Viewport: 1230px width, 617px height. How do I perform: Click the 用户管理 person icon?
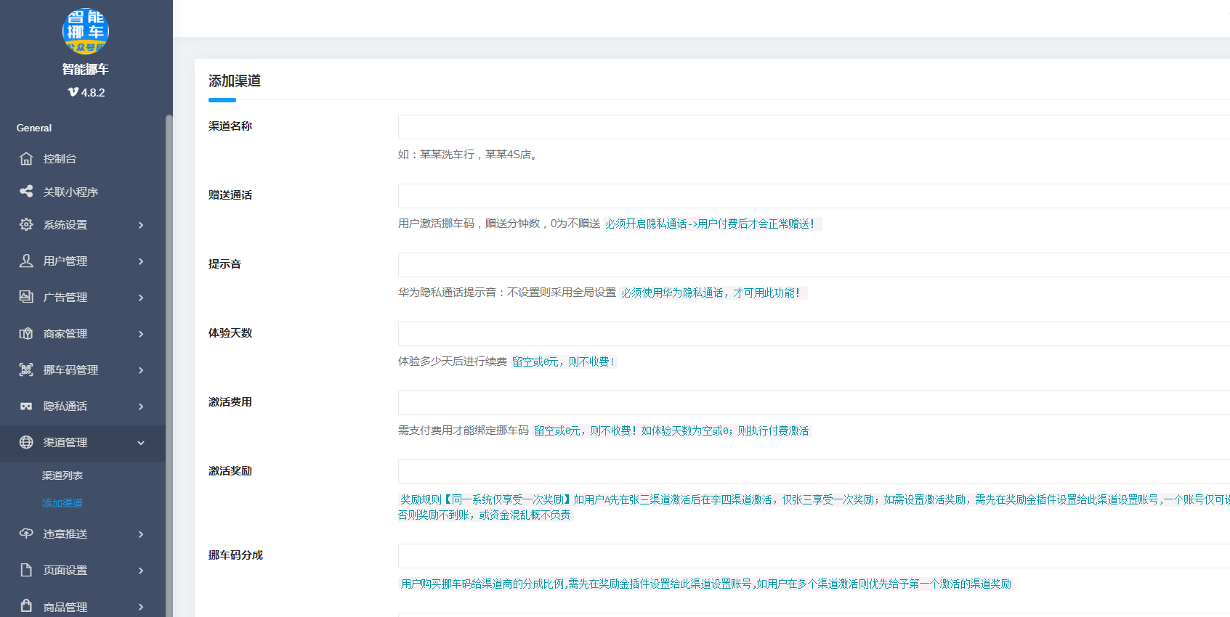26,261
